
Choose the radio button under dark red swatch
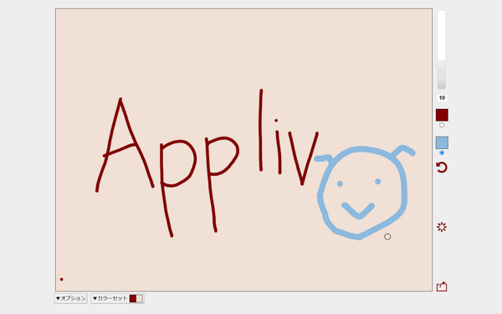pyautogui.click(x=442, y=126)
